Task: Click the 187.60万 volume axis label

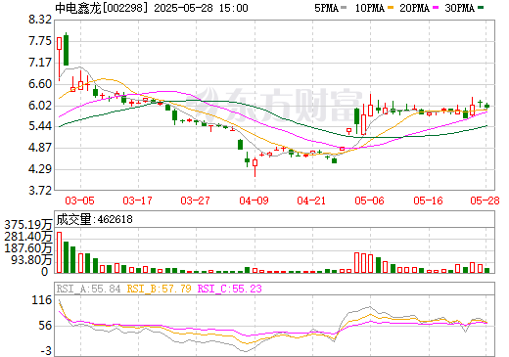Action: point(28,248)
